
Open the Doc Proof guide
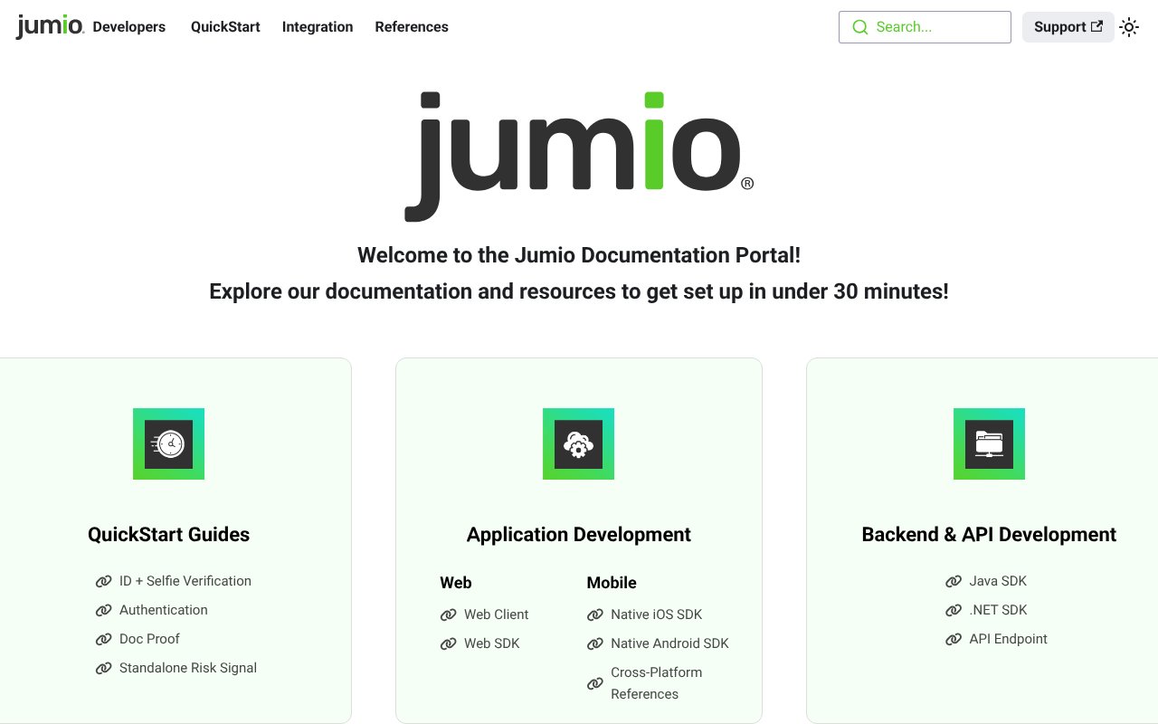pos(149,639)
